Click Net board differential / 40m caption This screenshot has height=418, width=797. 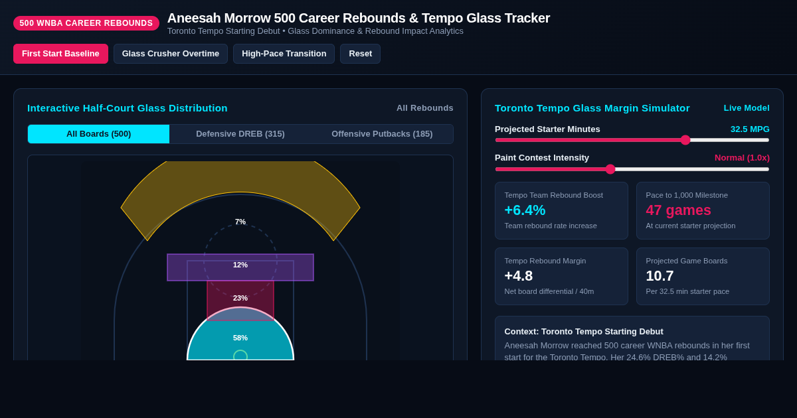click(x=549, y=291)
